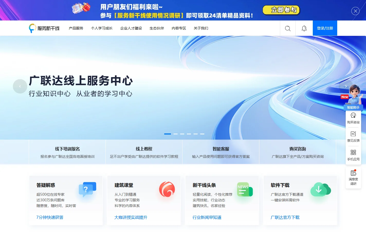
Task: Select first carousel indicator dash
Action: (168, 134)
